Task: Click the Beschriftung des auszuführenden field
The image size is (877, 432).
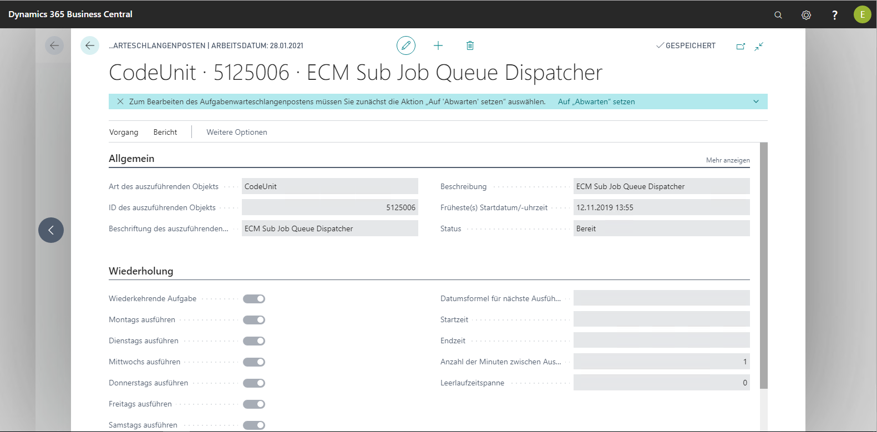Action: click(330, 228)
